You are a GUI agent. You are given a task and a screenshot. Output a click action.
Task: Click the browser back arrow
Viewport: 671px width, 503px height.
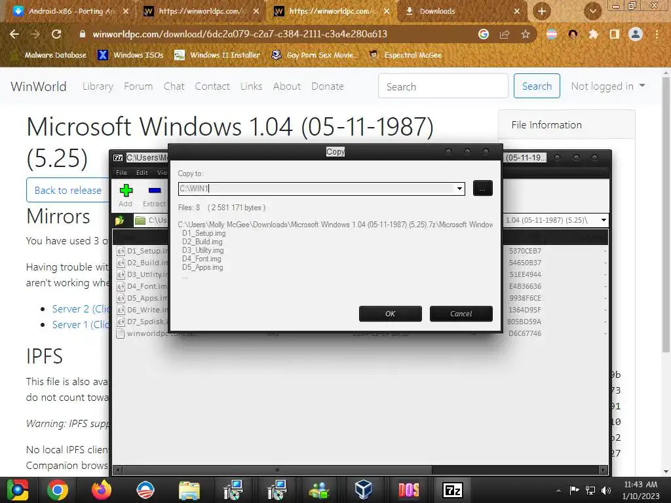click(x=14, y=34)
